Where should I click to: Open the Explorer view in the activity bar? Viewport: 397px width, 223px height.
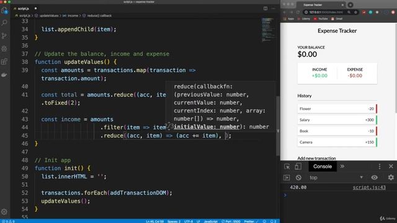4,11
